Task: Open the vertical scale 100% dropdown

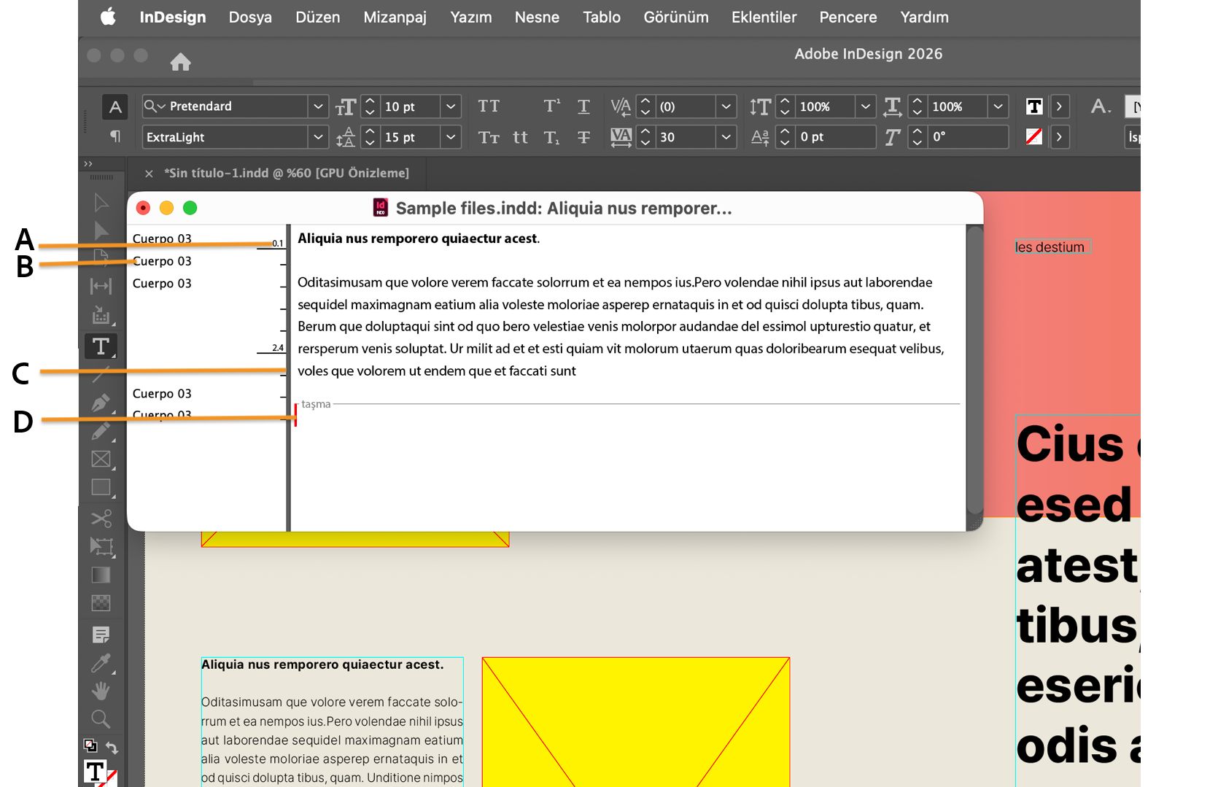Action: pyautogui.click(x=865, y=106)
